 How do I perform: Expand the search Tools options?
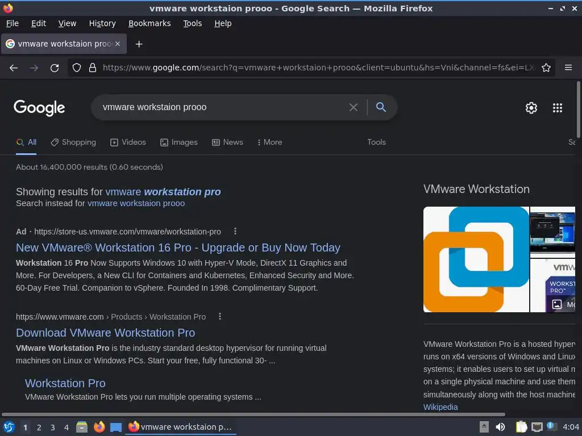(x=376, y=142)
